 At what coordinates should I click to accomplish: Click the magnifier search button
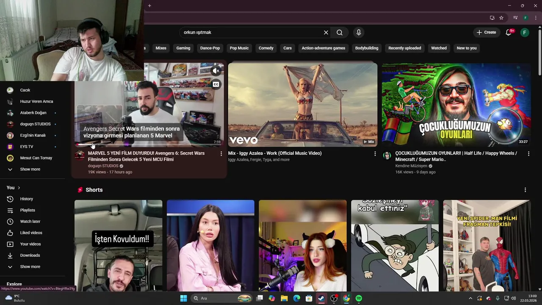pyautogui.click(x=340, y=33)
